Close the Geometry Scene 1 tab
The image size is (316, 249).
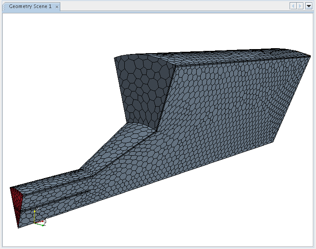(57, 7)
